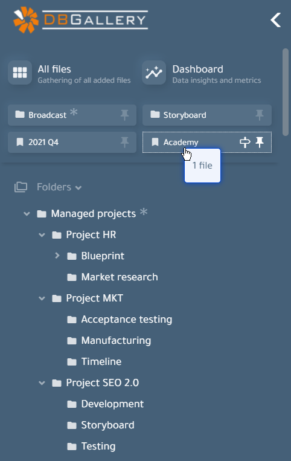Click the All files grid icon
Image resolution: width=291 pixels, height=461 pixels.
[x=20, y=73]
